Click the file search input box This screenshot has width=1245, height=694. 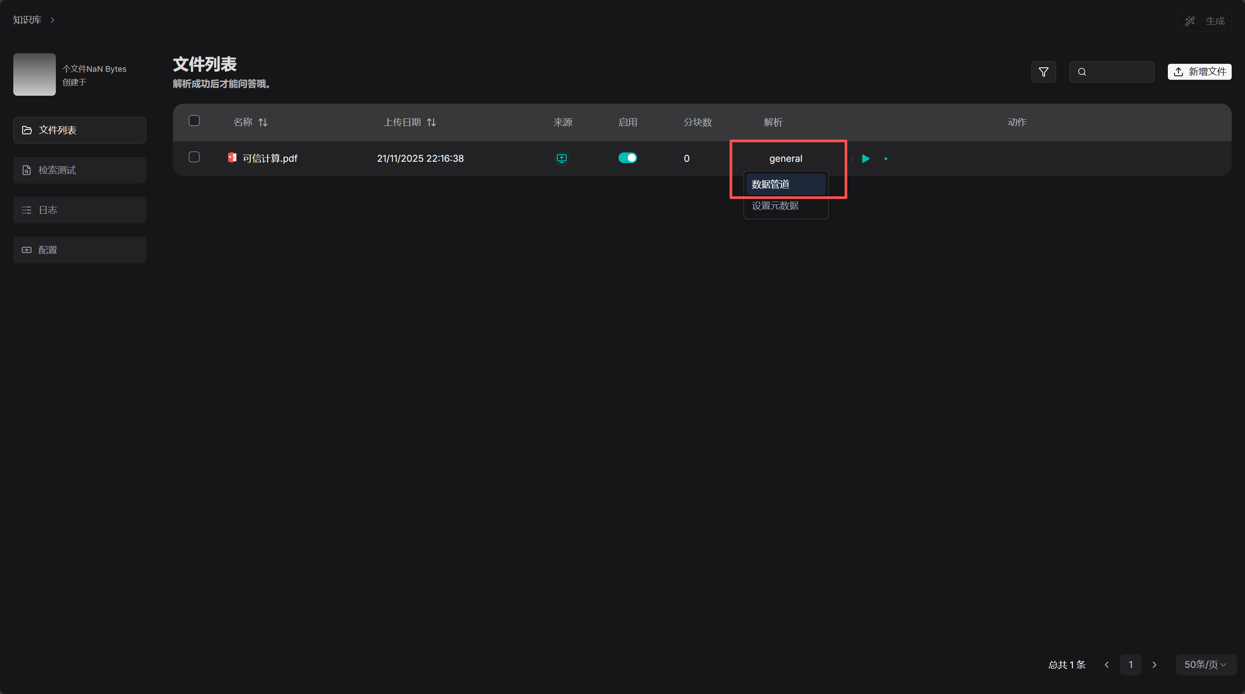point(1116,72)
